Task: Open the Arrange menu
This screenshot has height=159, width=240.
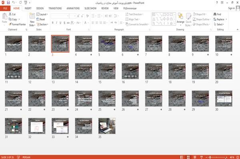Action: tap(180, 19)
